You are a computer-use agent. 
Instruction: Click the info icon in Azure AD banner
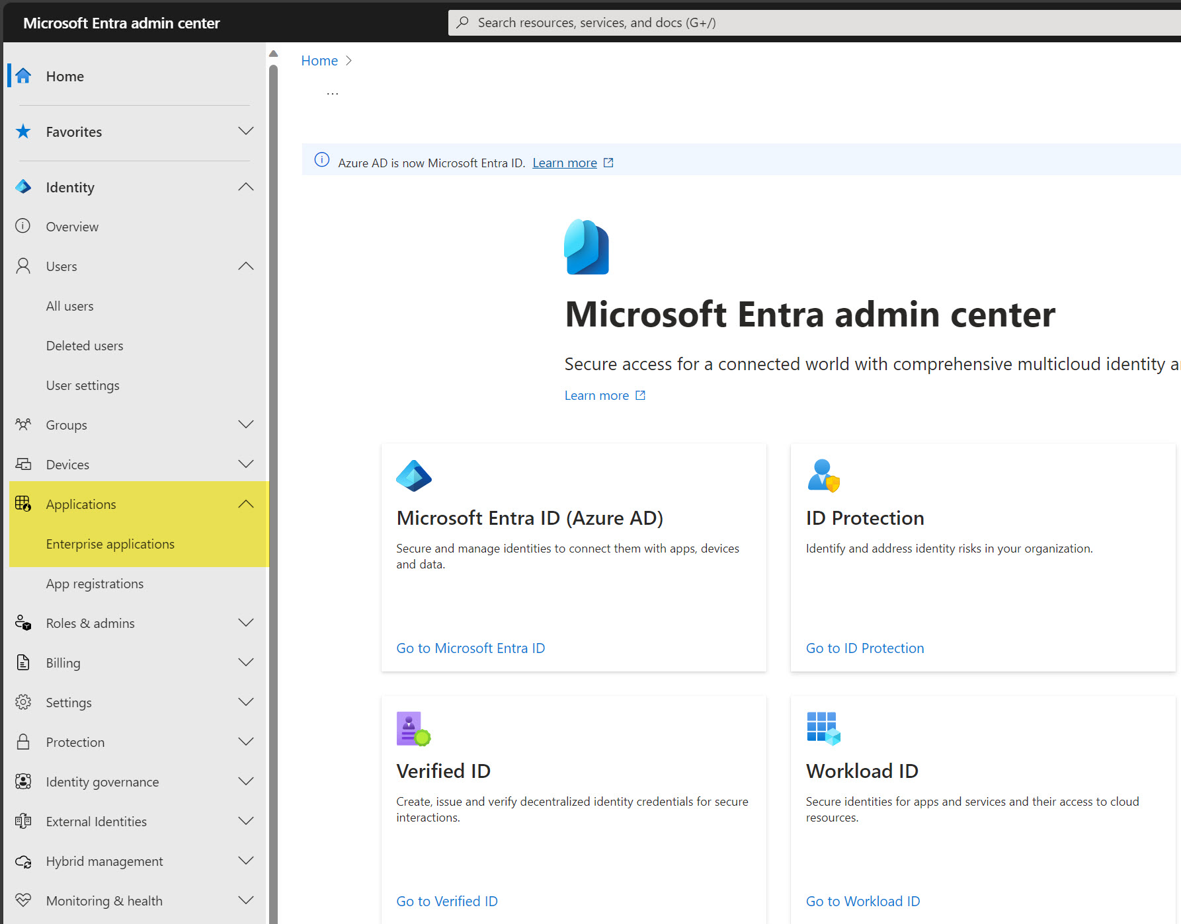pos(322,160)
